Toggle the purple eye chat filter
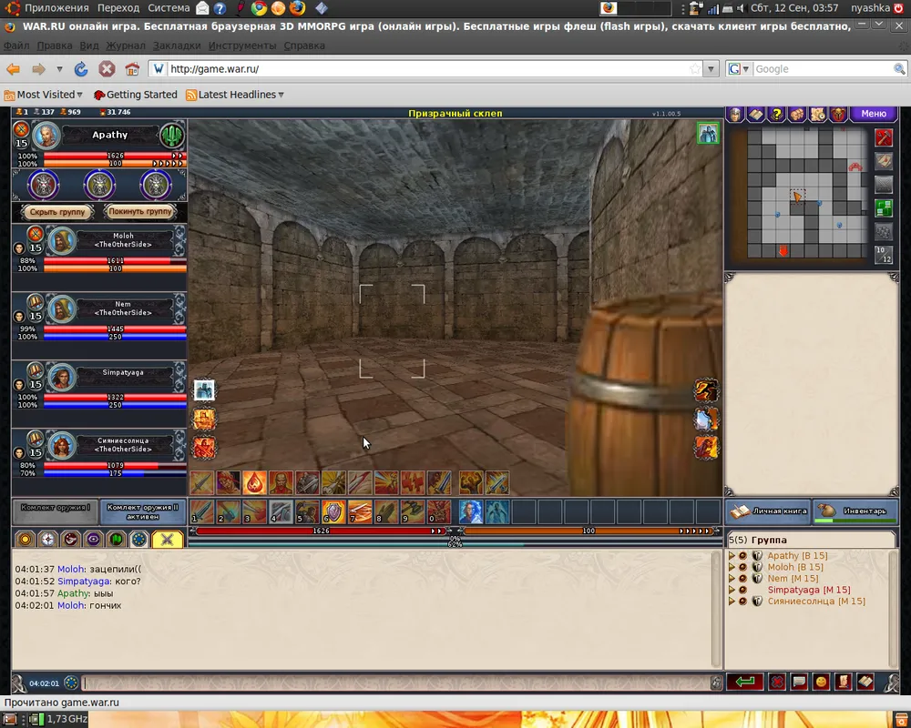Image resolution: width=911 pixels, height=728 pixels. click(94, 539)
